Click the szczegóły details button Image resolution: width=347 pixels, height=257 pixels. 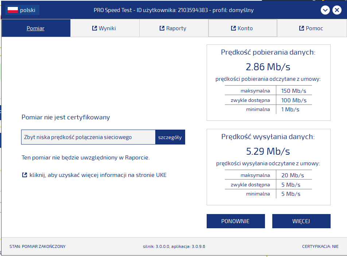(x=170, y=137)
